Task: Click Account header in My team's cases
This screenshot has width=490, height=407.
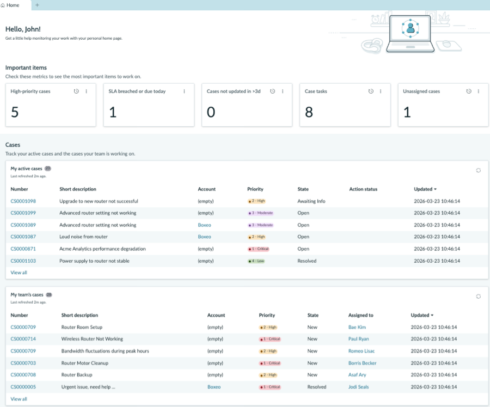Action: point(216,315)
